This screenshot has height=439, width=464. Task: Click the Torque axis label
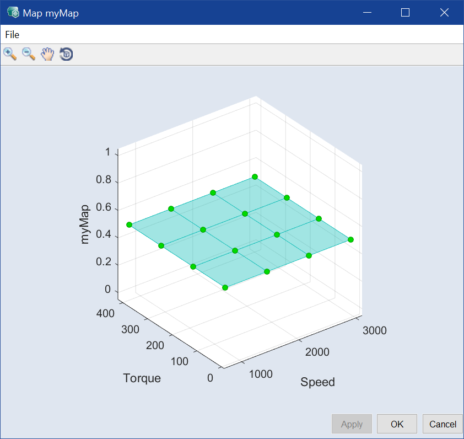point(142,378)
